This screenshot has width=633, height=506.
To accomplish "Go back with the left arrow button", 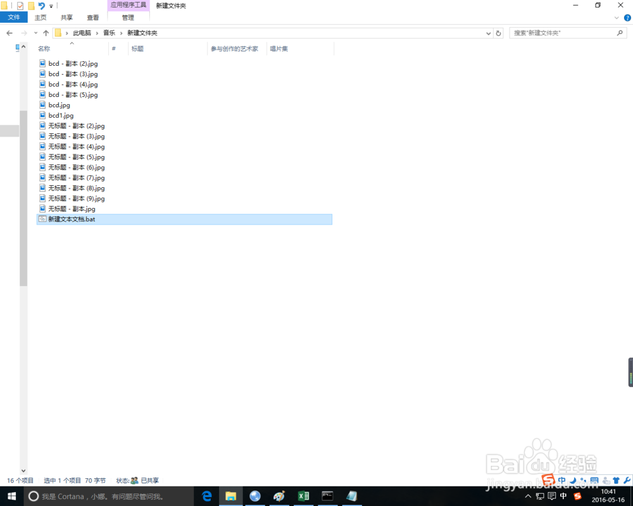I will pos(9,33).
